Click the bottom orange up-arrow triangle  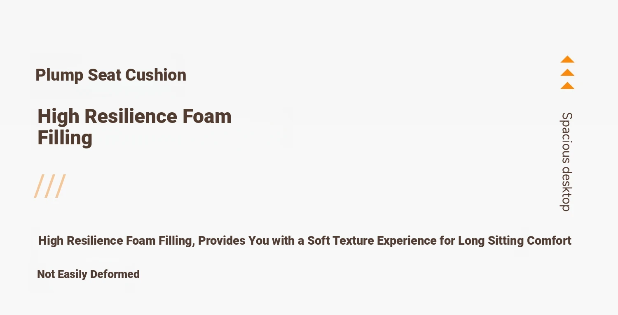coord(567,86)
